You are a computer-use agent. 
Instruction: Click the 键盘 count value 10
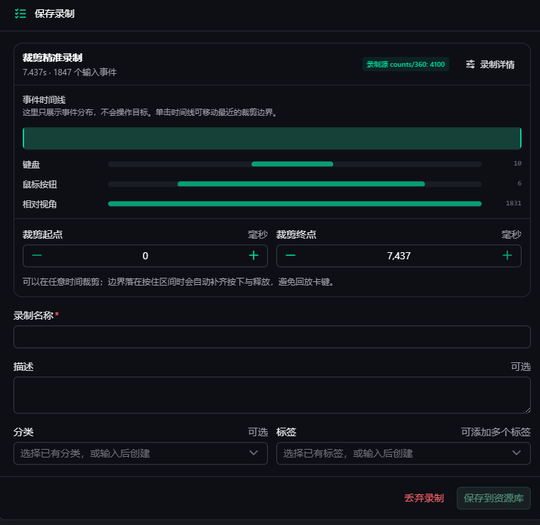point(517,163)
